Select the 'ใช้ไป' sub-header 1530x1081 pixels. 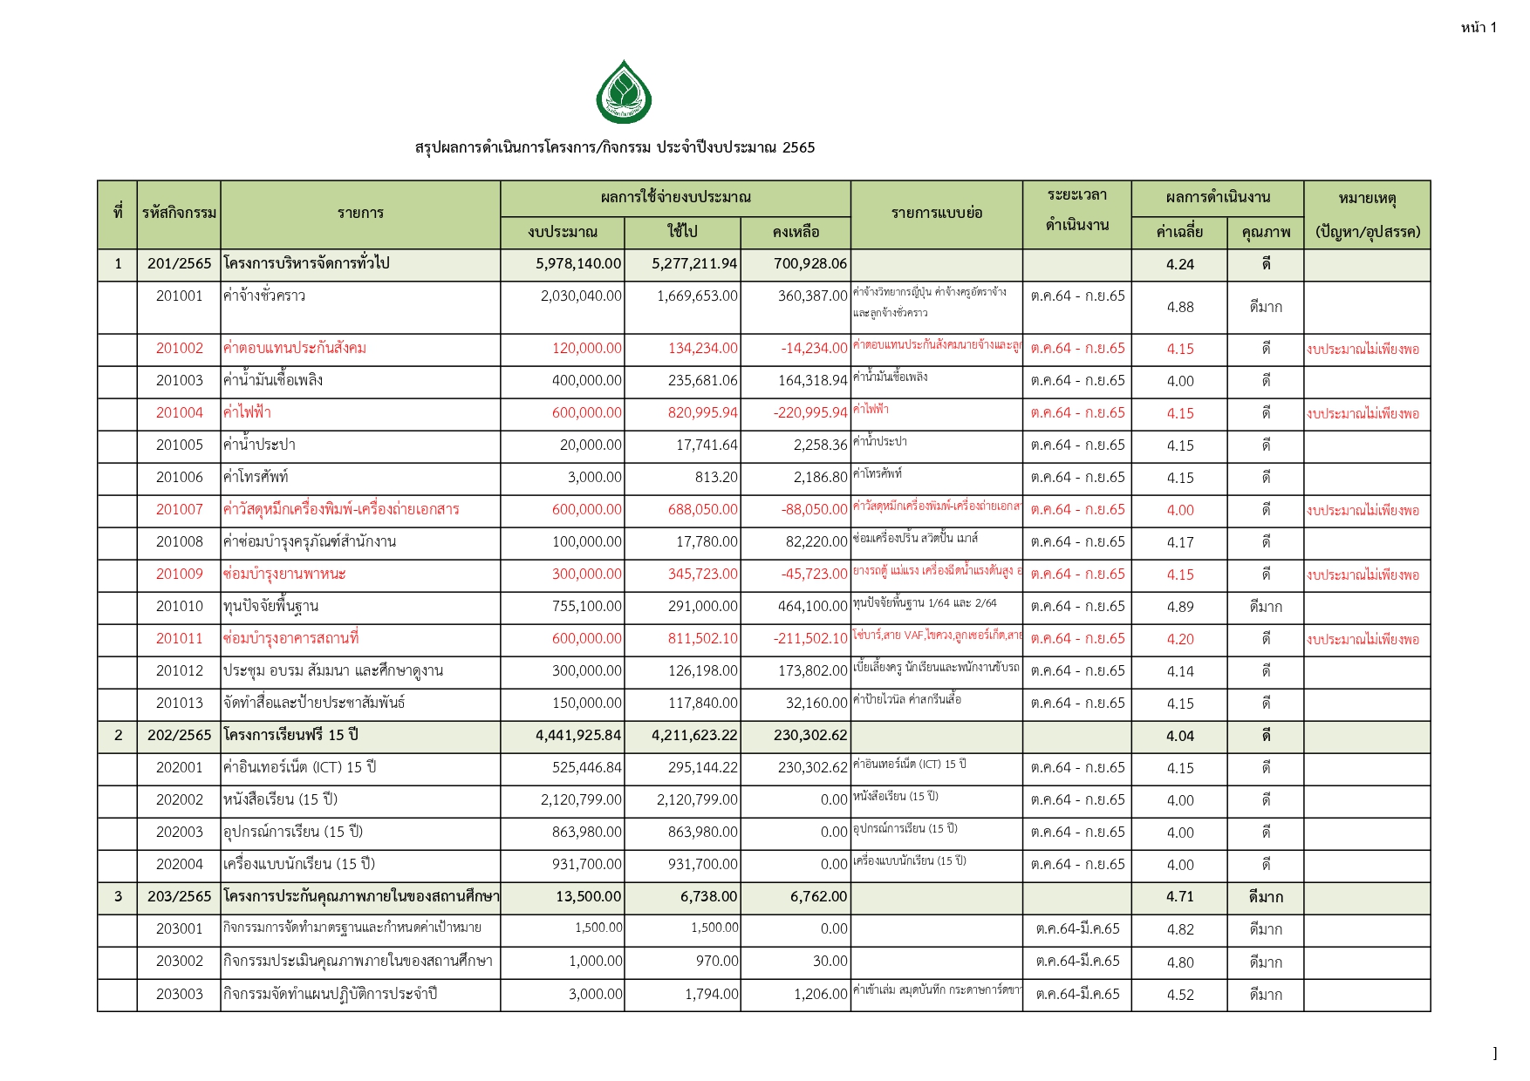coord(682,232)
